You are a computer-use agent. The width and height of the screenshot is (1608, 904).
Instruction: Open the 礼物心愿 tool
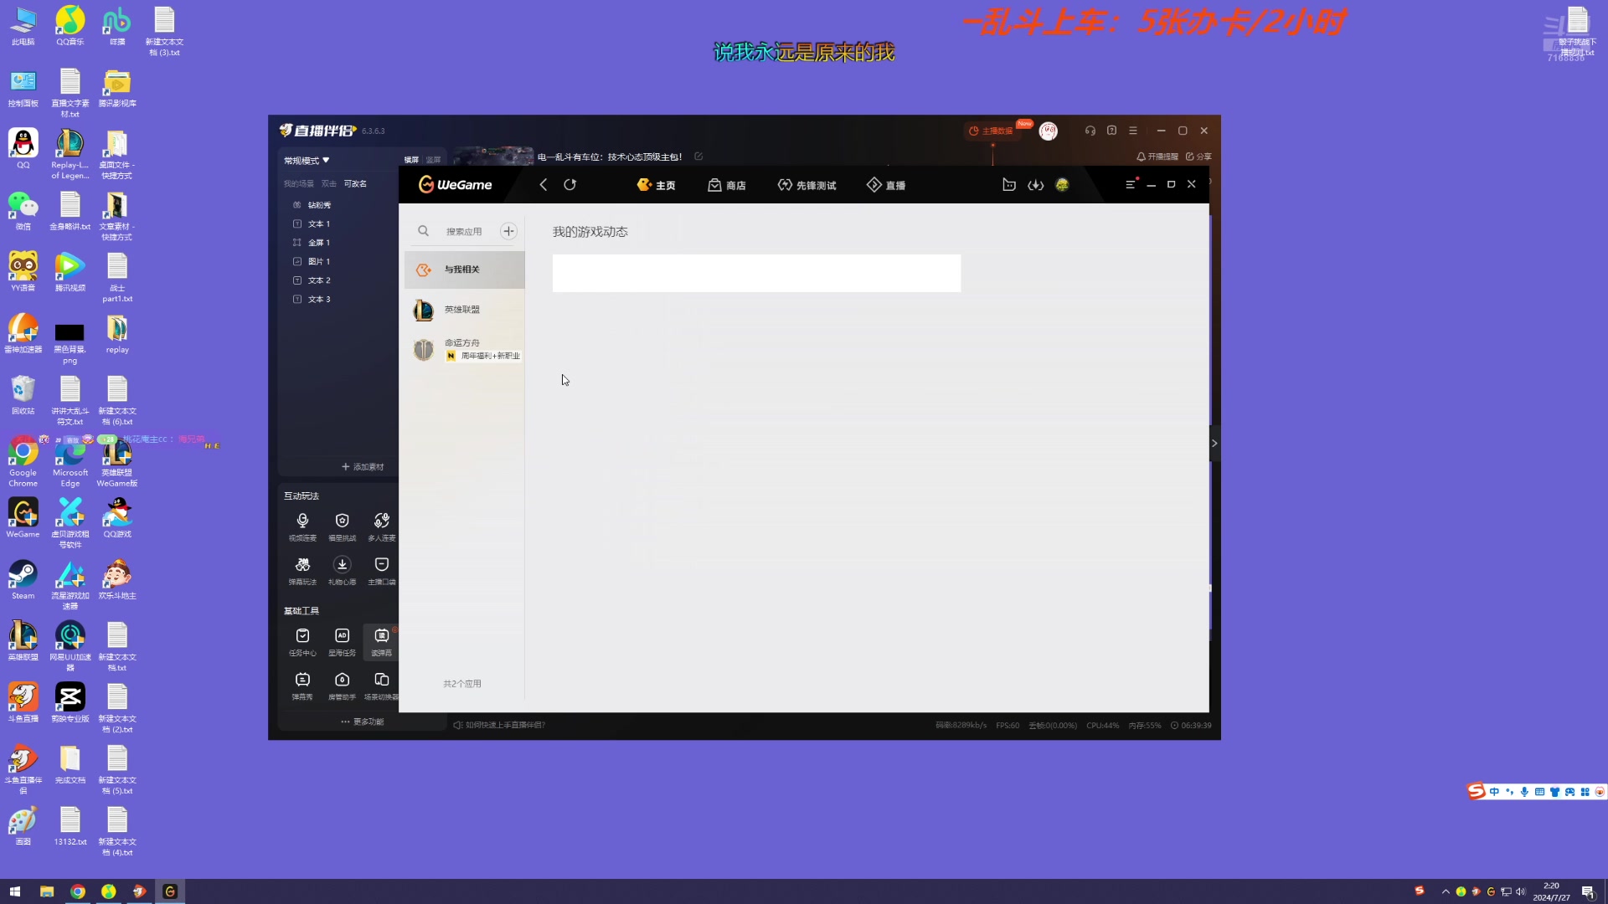(342, 571)
